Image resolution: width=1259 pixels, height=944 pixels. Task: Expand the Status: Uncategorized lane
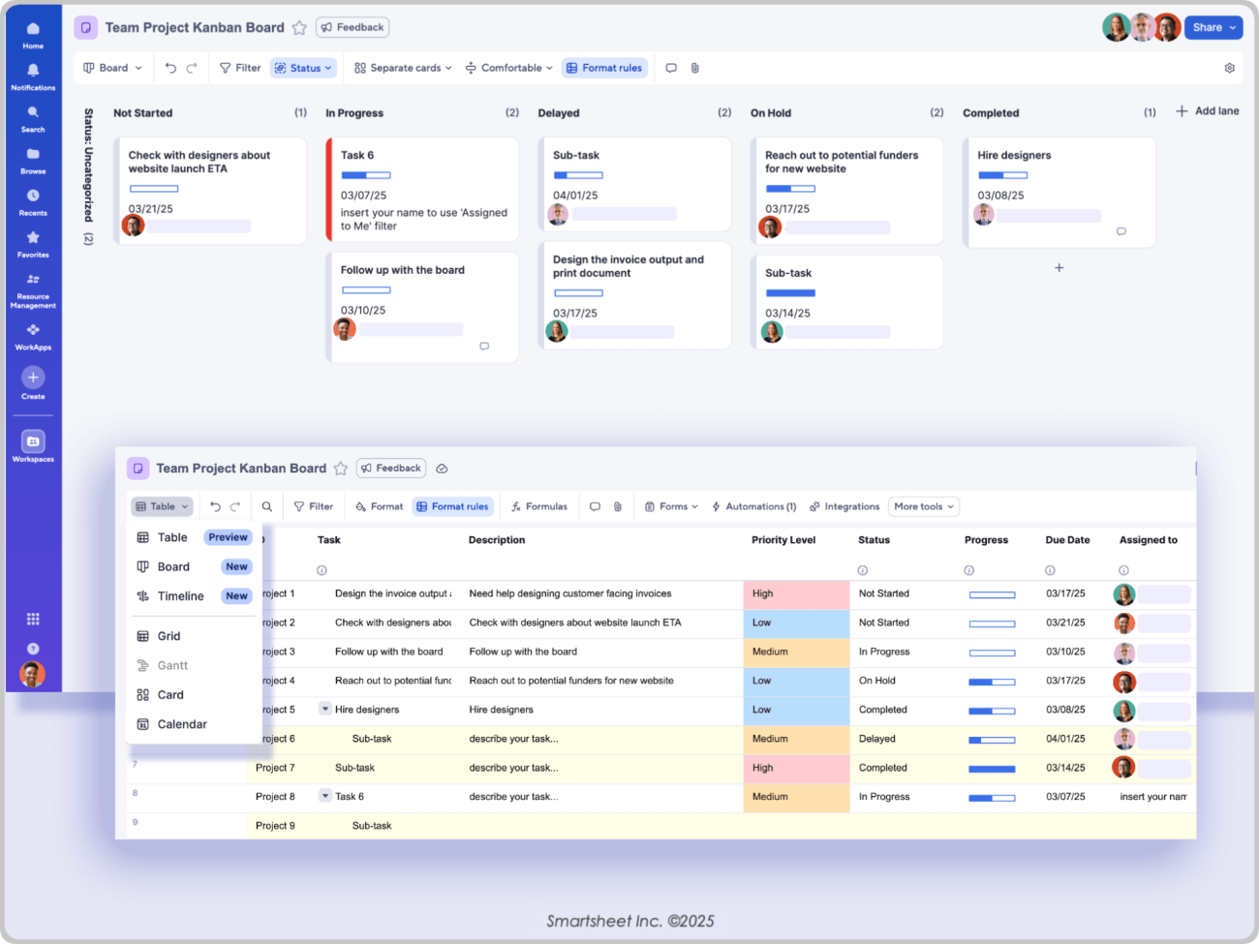pos(88,176)
